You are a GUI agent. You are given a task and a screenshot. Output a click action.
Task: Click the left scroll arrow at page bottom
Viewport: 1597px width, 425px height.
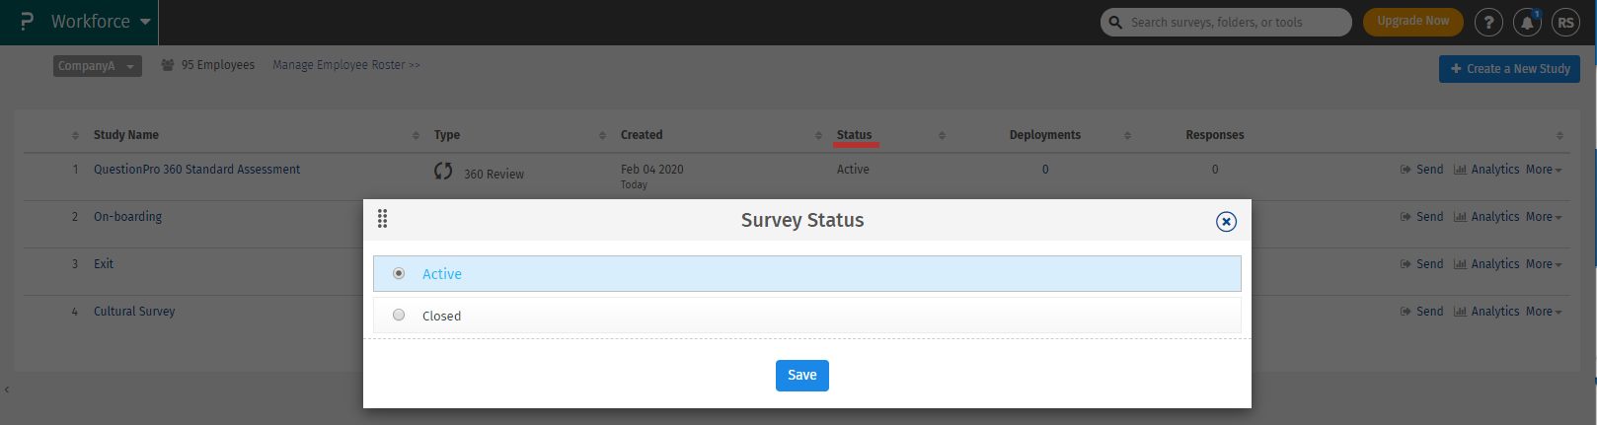coord(6,390)
